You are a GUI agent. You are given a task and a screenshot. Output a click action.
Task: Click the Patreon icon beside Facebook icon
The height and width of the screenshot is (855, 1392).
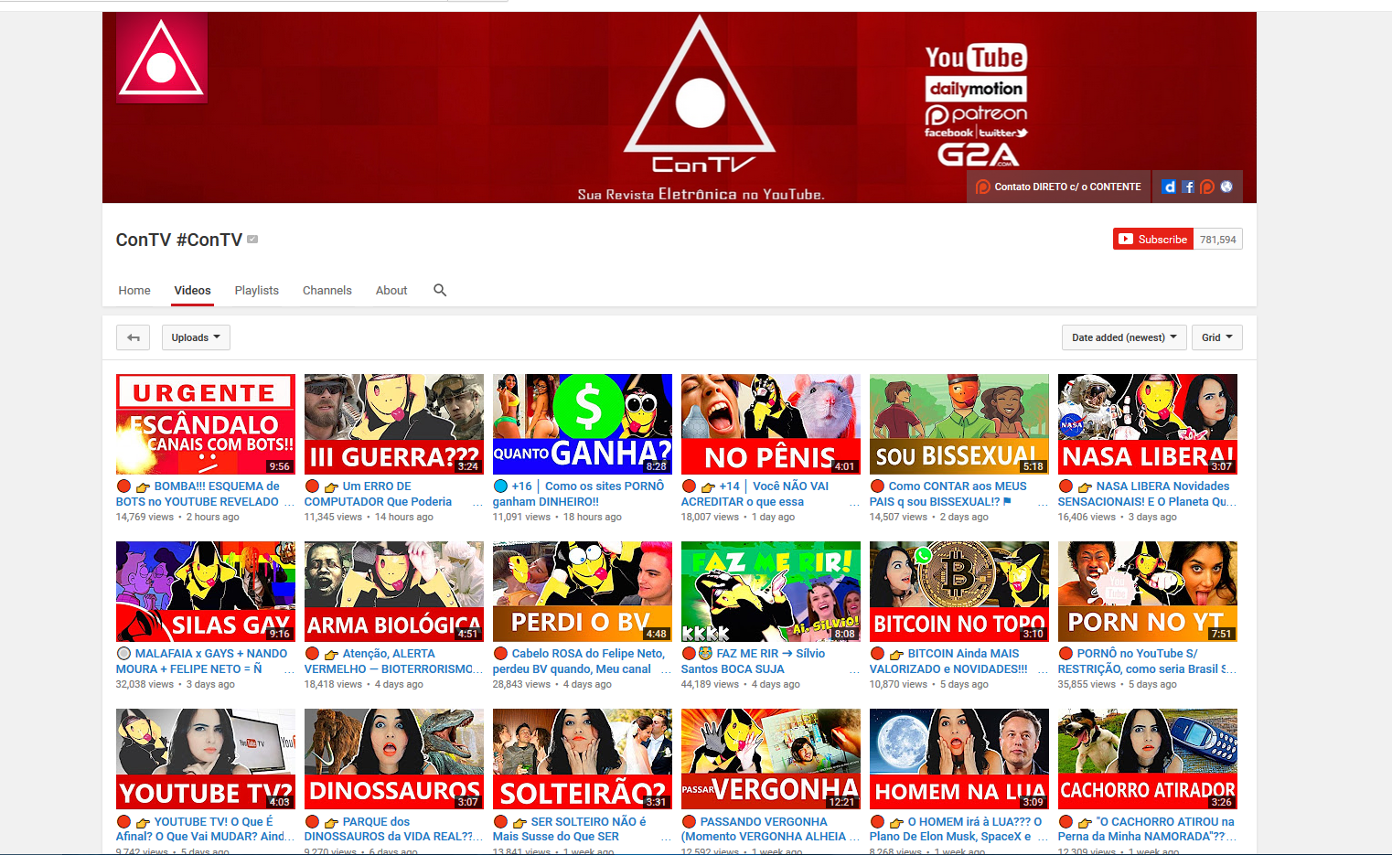pos(1207,187)
